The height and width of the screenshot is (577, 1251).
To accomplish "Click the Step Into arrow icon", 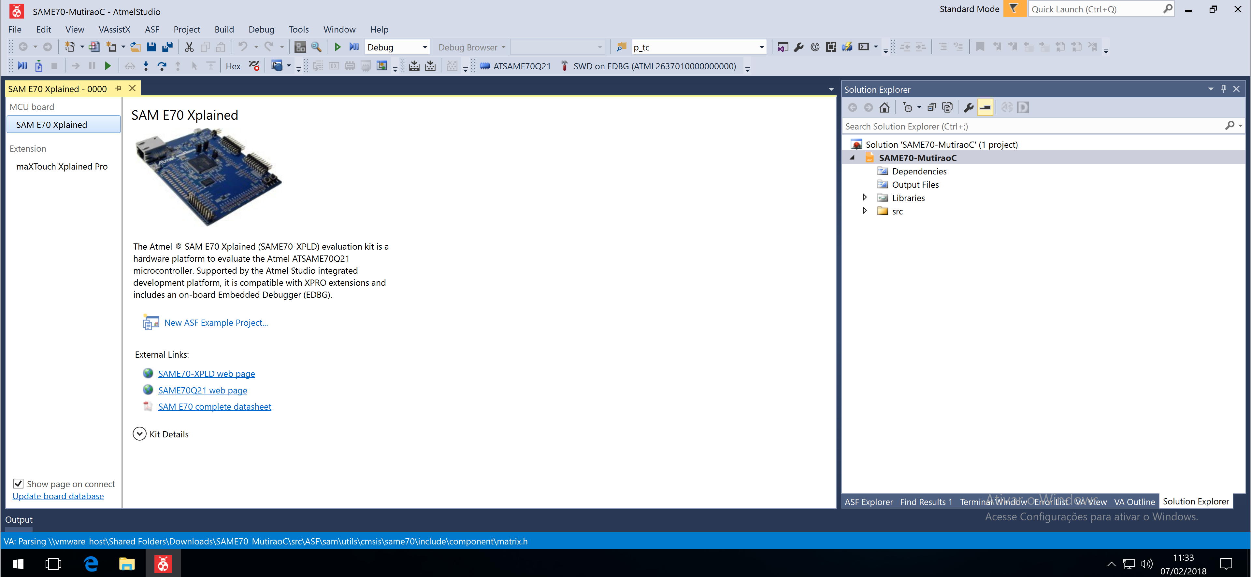I will (x=146, y=66).
